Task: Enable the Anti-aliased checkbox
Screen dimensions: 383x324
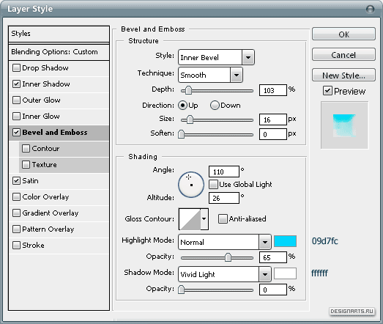Action: pyautogui.click(x=223, y=218)
